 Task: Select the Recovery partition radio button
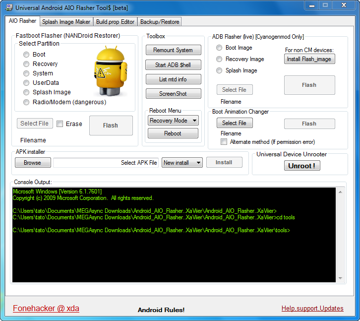pos(26,64)
